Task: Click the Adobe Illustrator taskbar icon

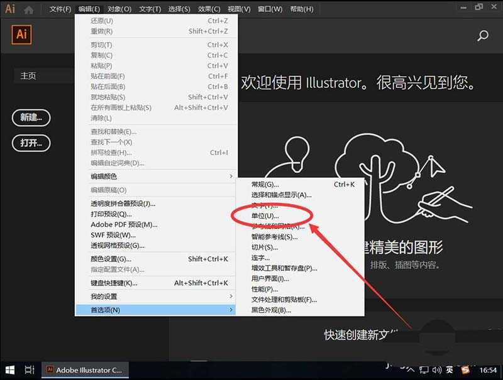Action: pos(50,370)
